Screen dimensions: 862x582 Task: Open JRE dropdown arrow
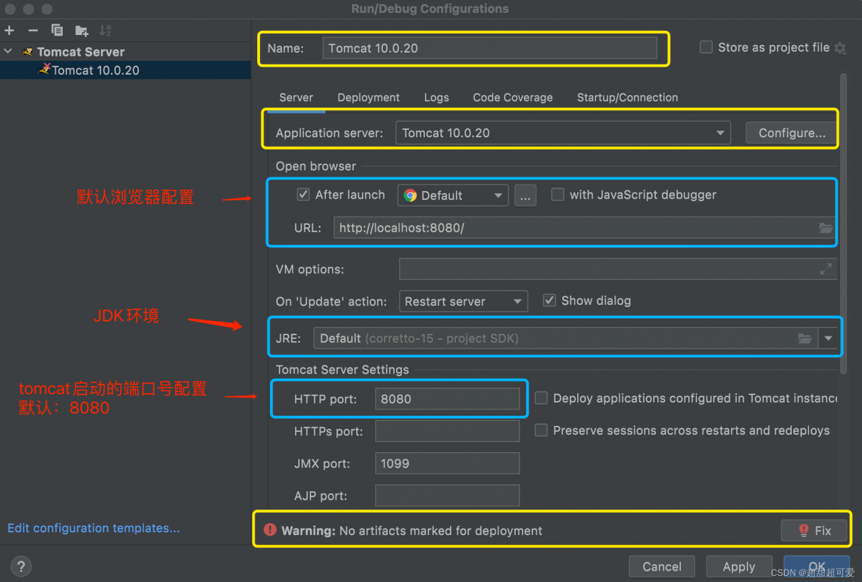click(828, 338)
